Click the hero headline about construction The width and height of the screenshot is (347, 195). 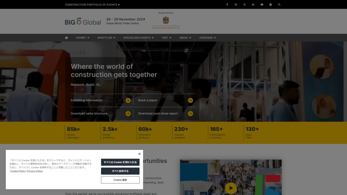pyautogui.click(x=114, y=70)
